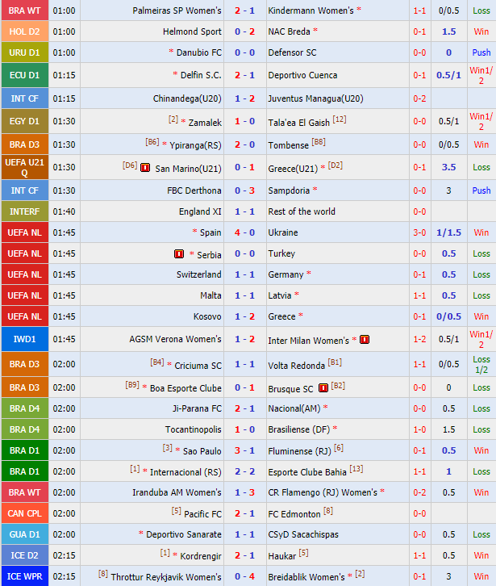The width and height of the screenshot is (496, 586).
Task: Click EGY D1 league label
Action: pyautogui.click(x=25, y=121)
